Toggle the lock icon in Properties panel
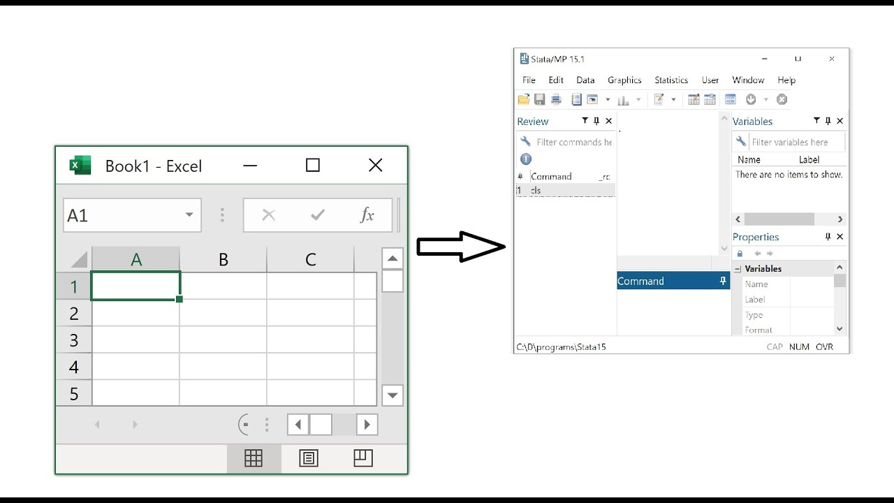894x503 pixels. tap(740, 254)
